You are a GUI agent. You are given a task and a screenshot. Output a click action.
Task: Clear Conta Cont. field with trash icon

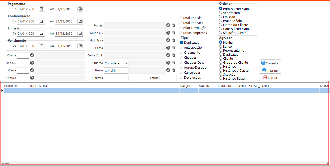[174, 55]
